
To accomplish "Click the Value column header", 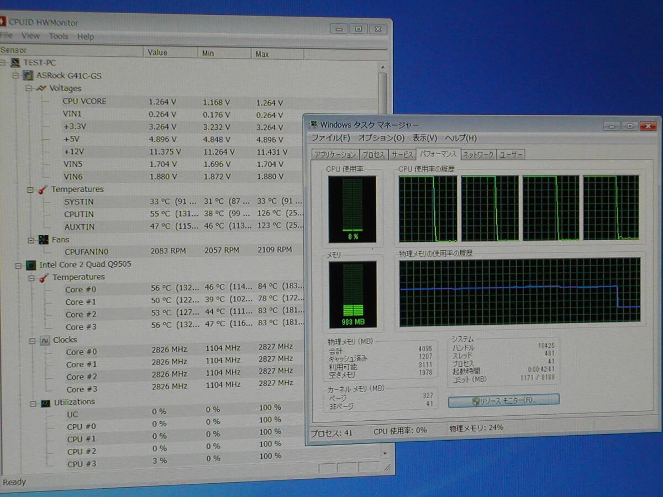I will [170, 52].
